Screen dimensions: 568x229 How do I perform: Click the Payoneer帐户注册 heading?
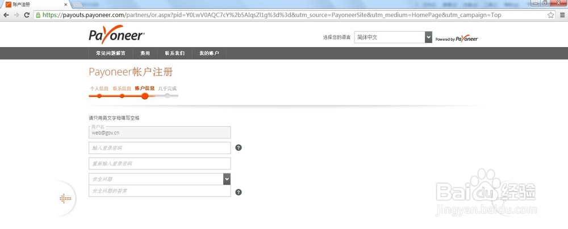[x=131, y=71]
